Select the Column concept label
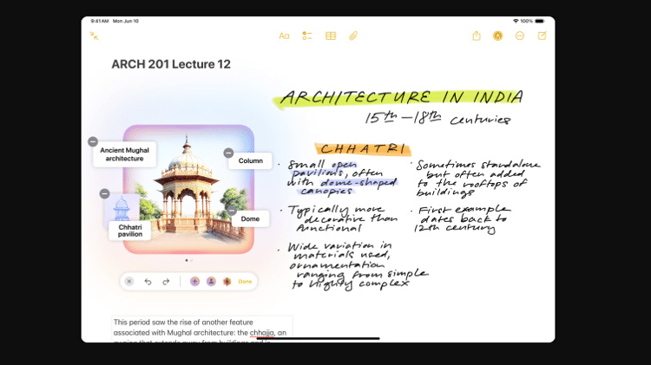651x365 pixels. 250,160
